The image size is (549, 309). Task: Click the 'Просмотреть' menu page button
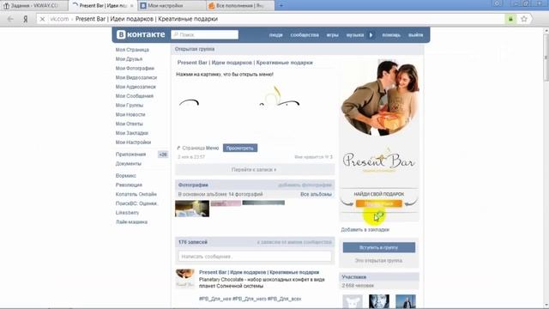coord(240,148)
